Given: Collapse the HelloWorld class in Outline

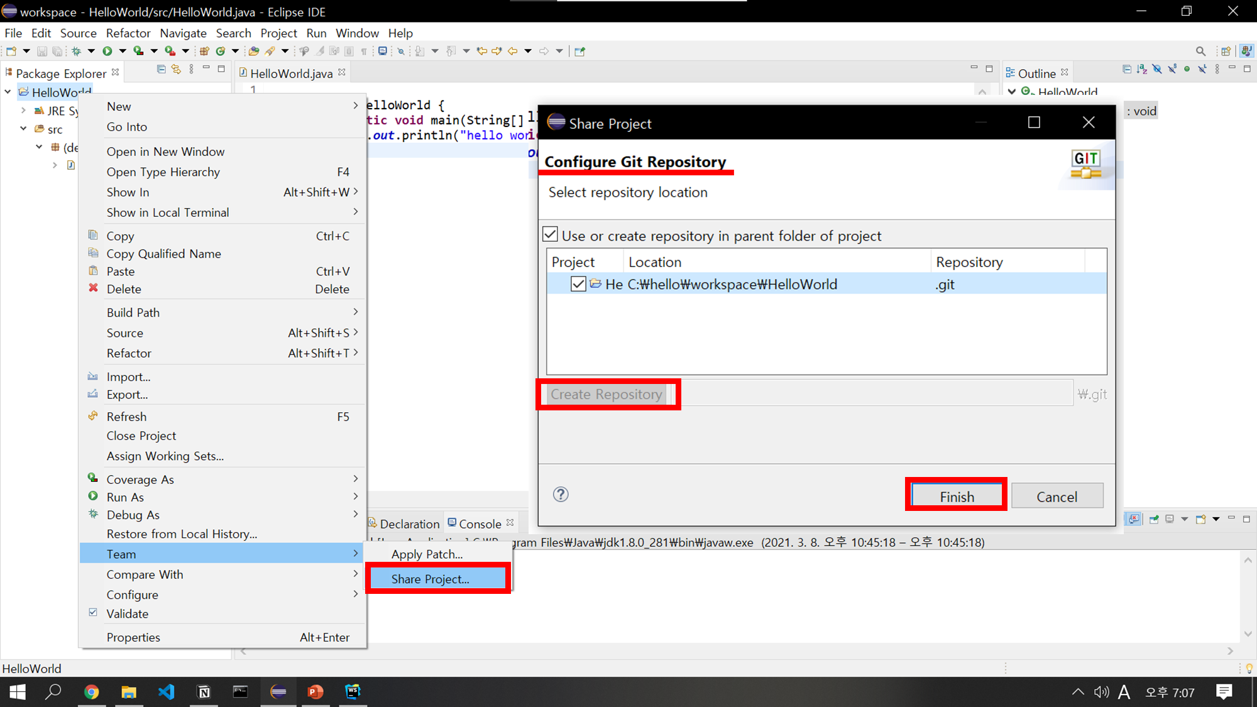Looking at the screenshot, I should click(x=1012, y=92).
